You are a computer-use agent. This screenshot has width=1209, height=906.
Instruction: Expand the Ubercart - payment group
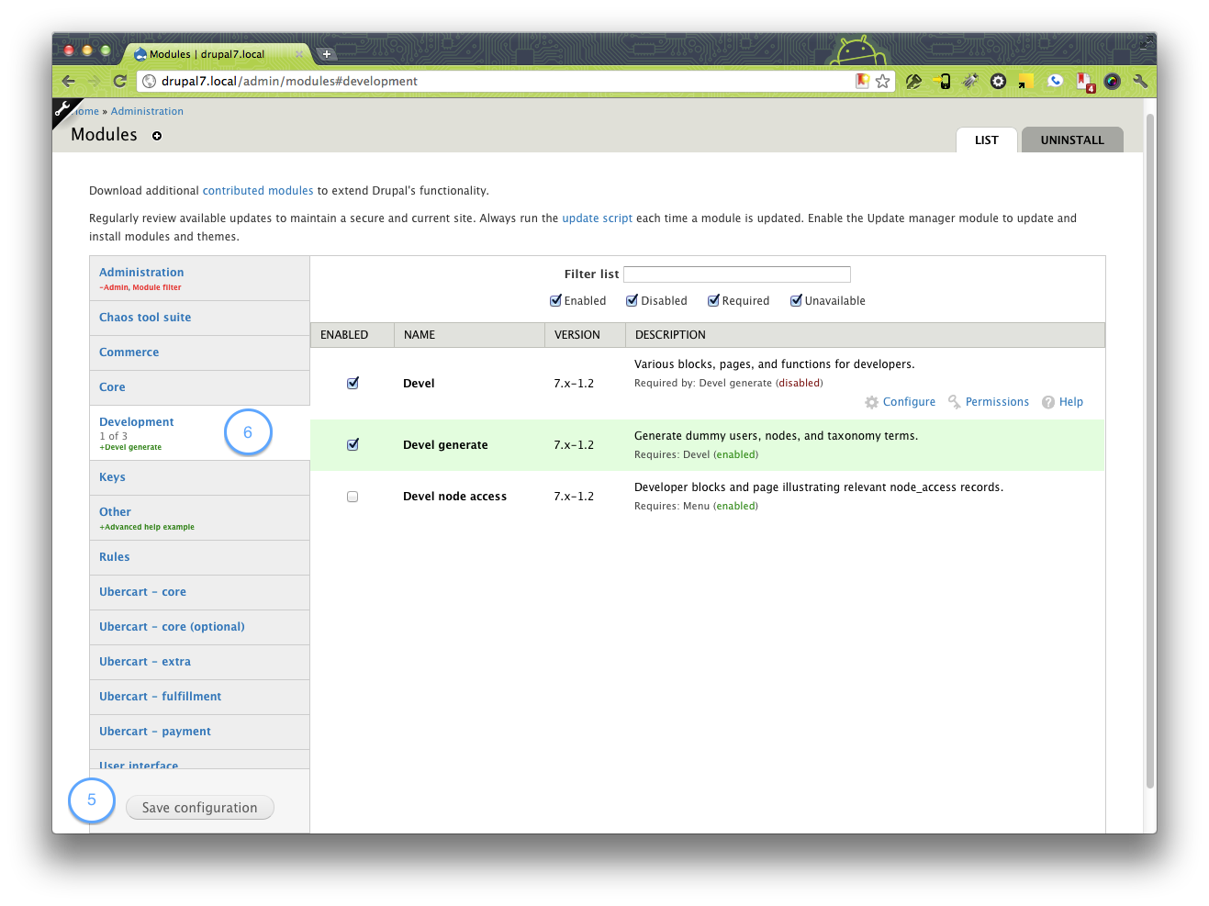154,731
